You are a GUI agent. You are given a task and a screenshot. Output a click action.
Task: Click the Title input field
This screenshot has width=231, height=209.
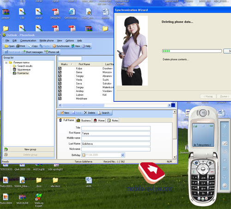click(116, 128)
